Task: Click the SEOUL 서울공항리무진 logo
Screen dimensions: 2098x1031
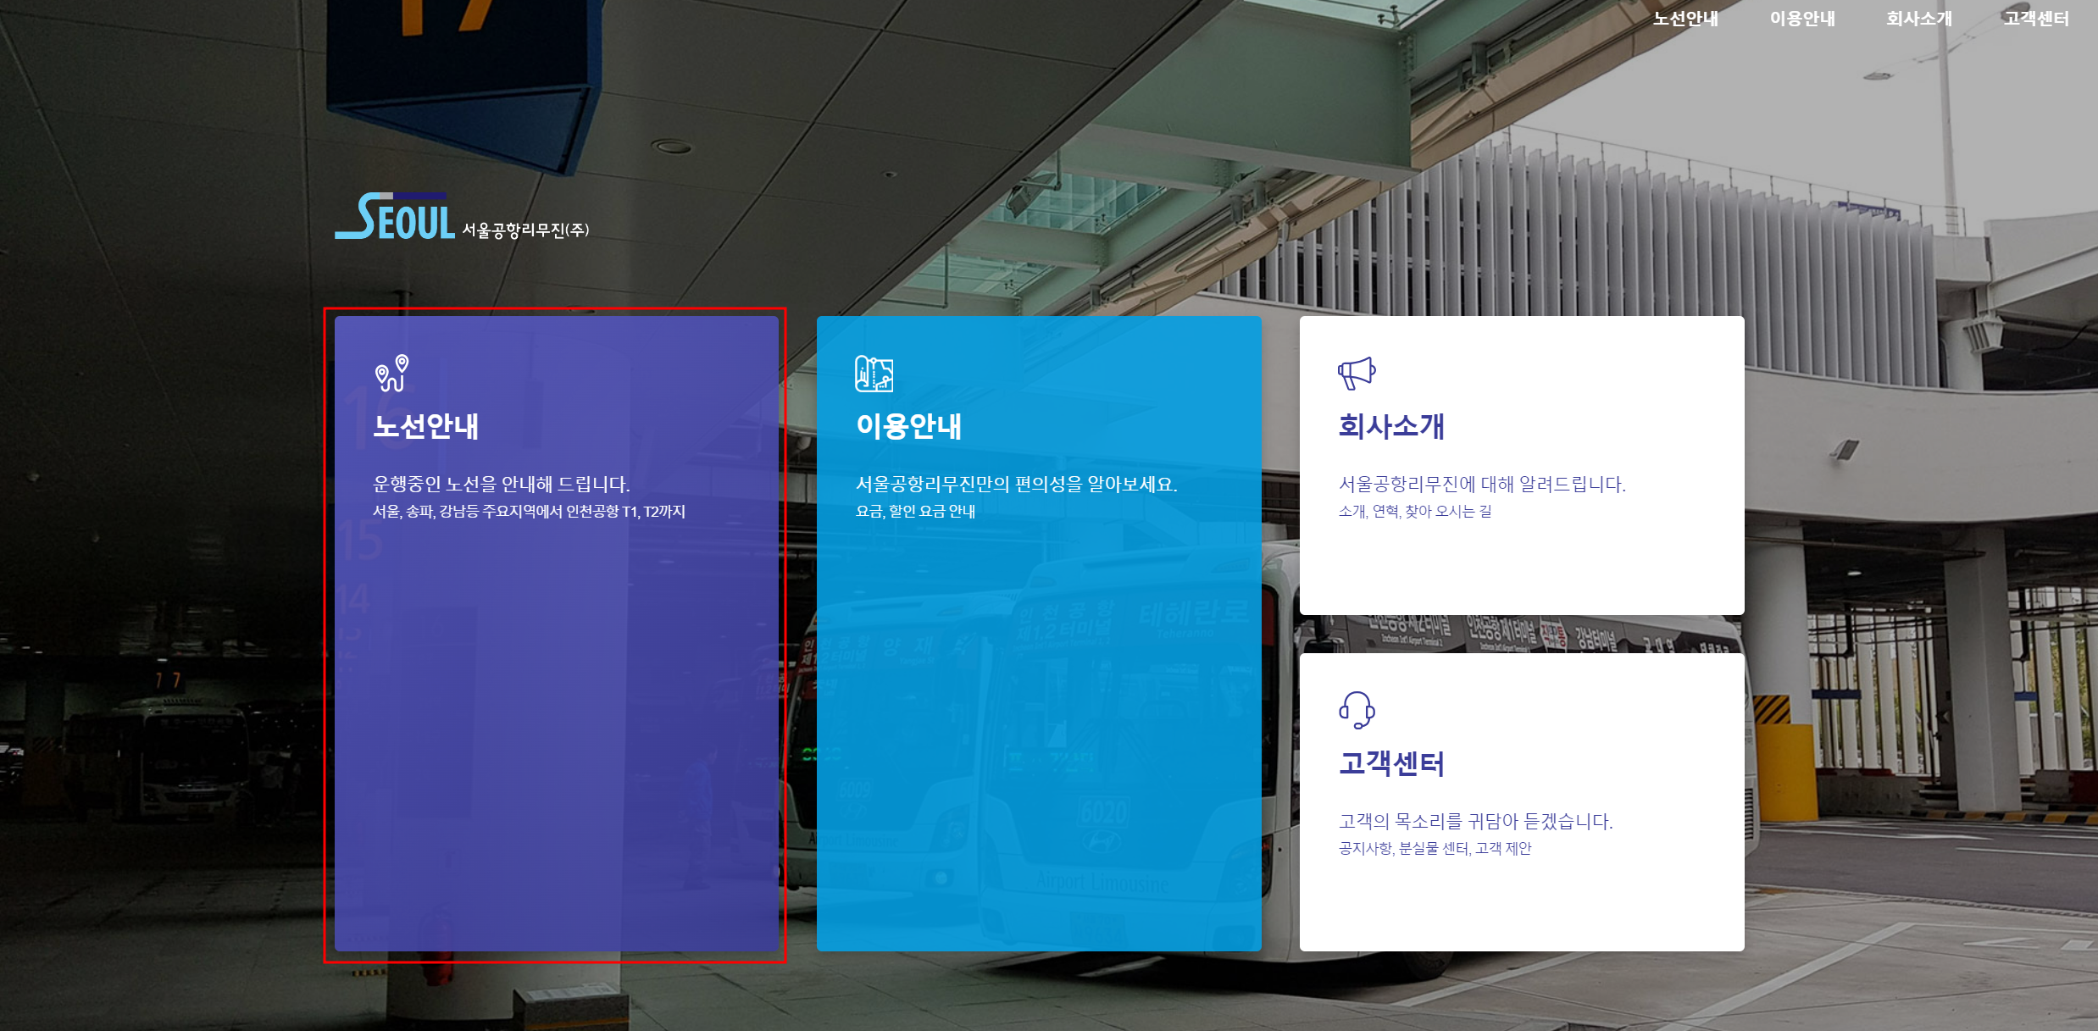Action: 462,217
